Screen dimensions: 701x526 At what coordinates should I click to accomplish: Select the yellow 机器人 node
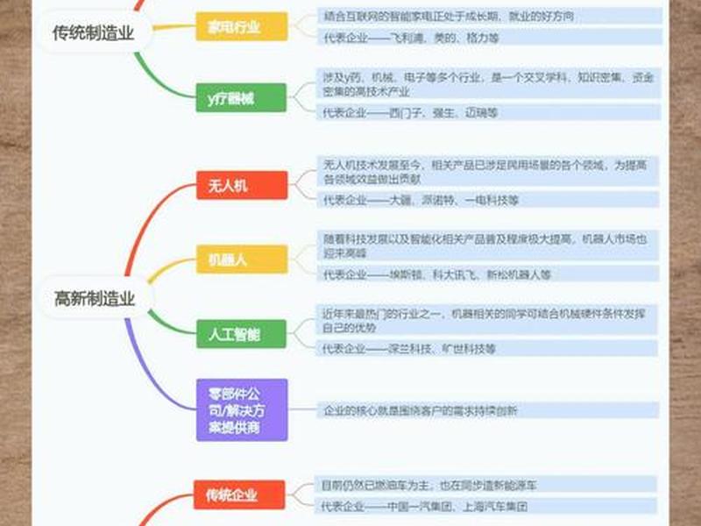click(x=242, y=259)
